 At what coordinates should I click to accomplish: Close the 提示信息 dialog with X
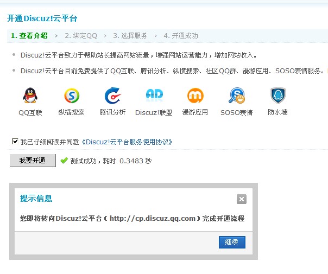[242, 199]
